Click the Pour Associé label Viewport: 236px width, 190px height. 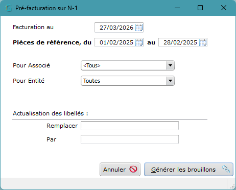(32, 65)
